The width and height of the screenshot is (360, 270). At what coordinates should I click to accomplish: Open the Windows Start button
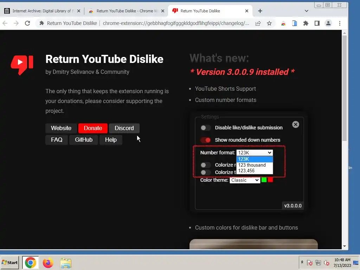click(9, 262)
